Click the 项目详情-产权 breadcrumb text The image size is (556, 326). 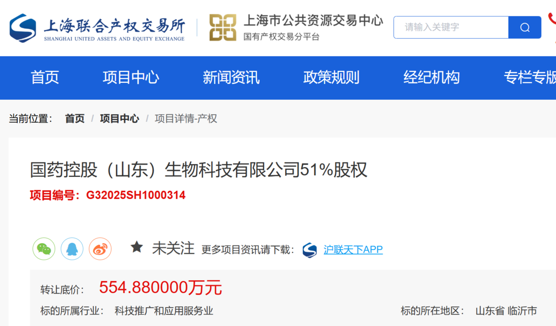point(186,119)
